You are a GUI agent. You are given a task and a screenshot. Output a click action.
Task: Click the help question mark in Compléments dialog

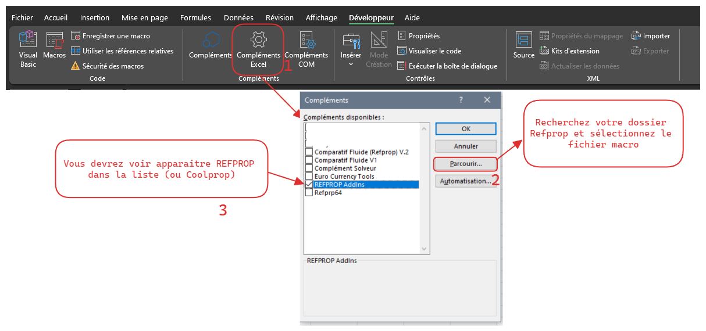click(461, 100)
